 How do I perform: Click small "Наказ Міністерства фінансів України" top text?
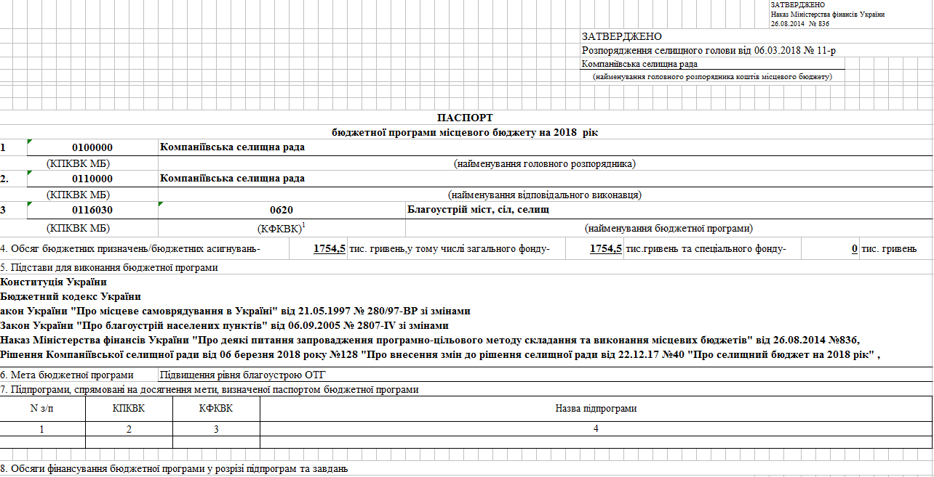(x=828, y=15)
